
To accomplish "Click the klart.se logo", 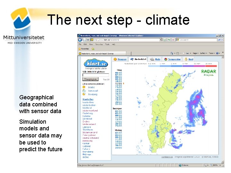I will click(x=96, y=63).
